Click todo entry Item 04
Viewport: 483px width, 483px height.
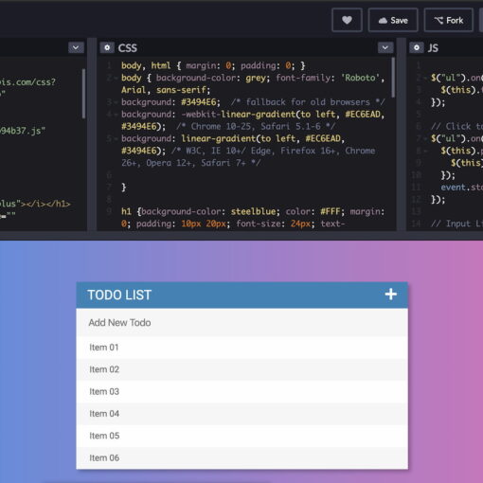click(241, 414)
